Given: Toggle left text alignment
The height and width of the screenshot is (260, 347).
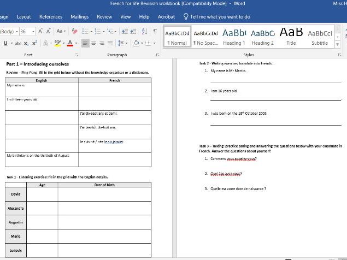Looking at the screenshot, I should click(85, 43).
